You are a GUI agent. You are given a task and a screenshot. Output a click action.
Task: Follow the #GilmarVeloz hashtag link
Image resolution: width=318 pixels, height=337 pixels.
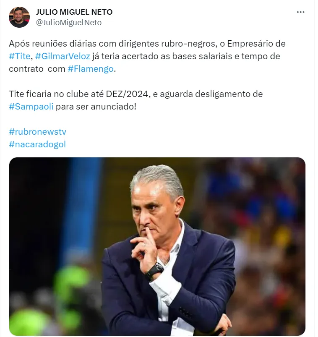[x=63, y=56]
